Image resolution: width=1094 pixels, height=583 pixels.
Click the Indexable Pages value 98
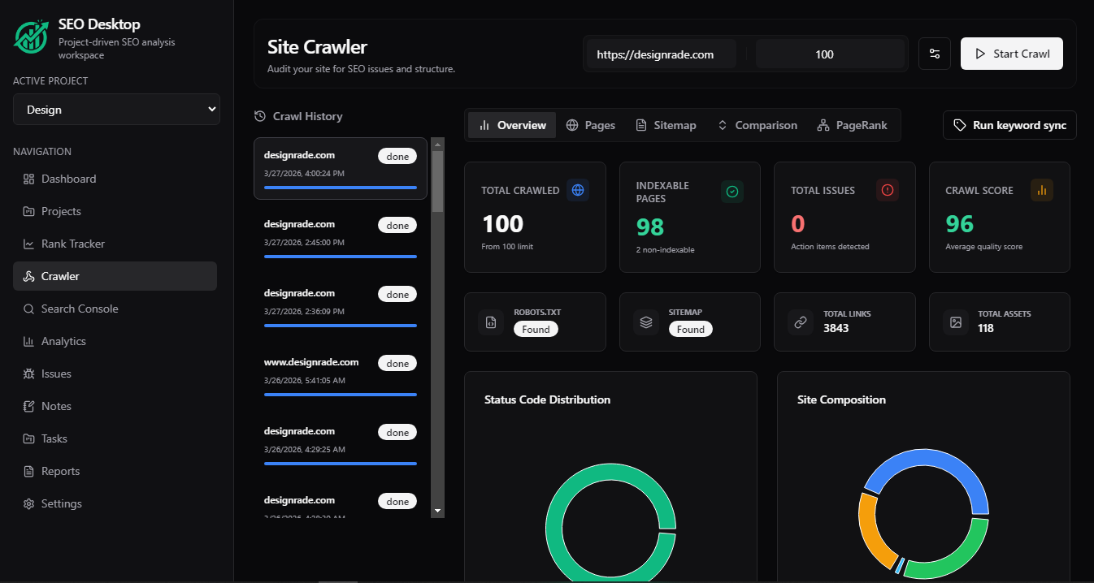click(650, 227)
